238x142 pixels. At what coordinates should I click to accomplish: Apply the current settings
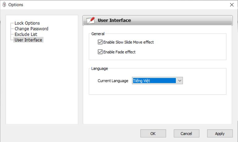[x=219, y=133]
